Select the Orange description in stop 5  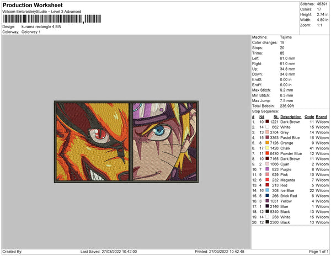pyautogui.click(x=287, y=143)
